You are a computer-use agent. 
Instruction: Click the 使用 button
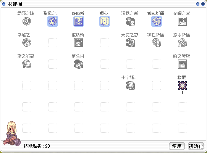(176, 146)
